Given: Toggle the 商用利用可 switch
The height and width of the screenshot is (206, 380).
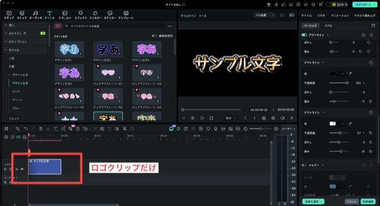Looking at the screenshot, I should 154,36.
